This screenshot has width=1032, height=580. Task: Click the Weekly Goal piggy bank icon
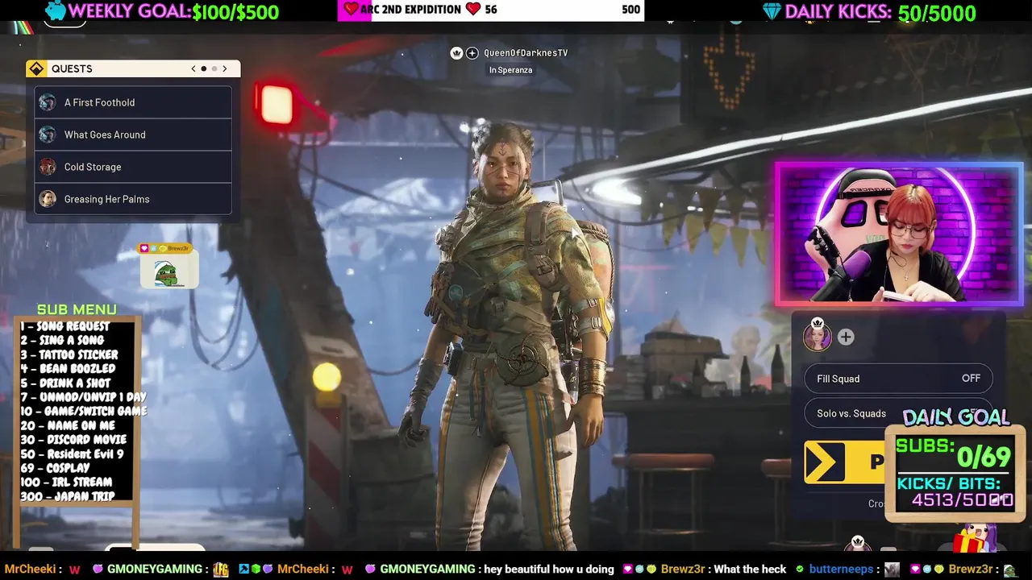pyautogui.click(x=55, y=10)
